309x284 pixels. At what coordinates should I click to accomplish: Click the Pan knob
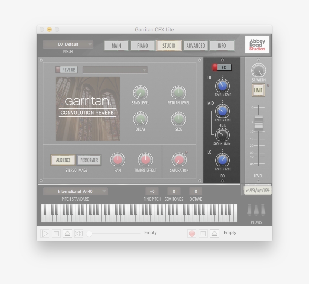(117, 160)
